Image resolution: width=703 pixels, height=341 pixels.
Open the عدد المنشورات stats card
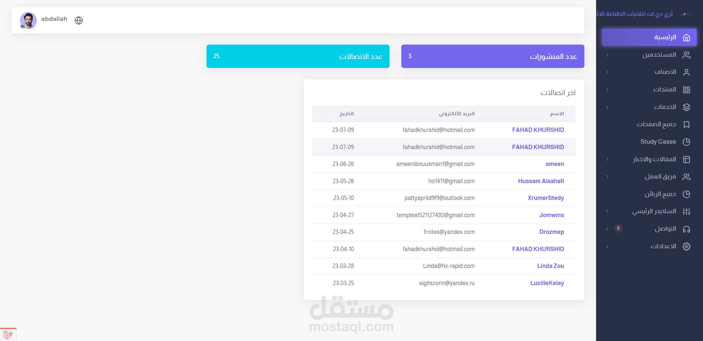click(493, 56)
